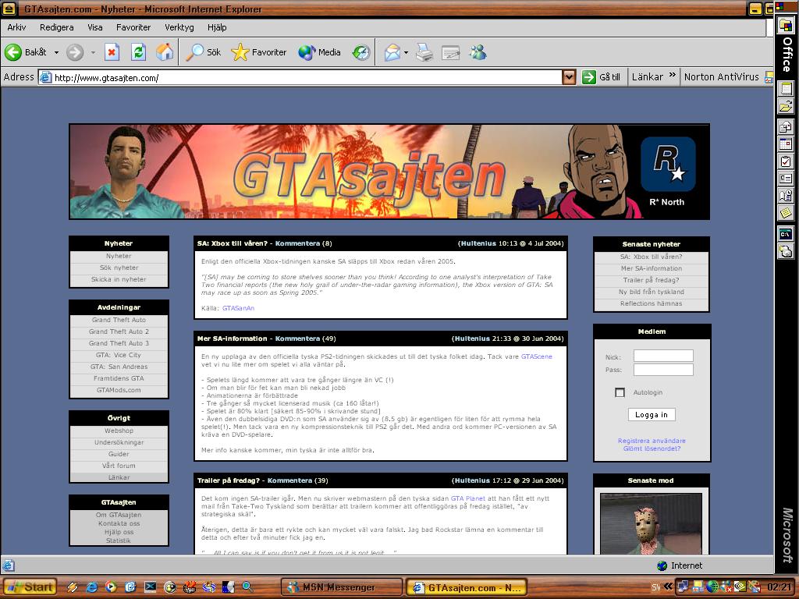Open the Mail button dropdown arrow
The height and width of the screenshot is (599, 799).
[406, 52]
